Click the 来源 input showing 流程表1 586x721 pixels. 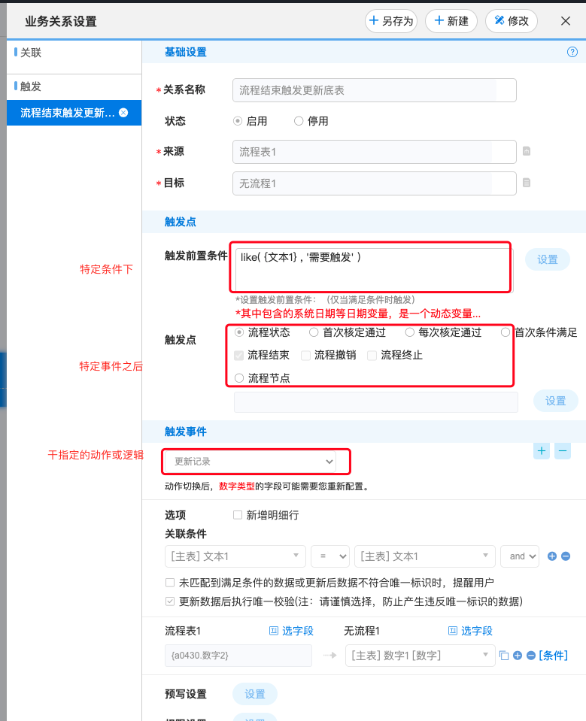click(375, 152)
